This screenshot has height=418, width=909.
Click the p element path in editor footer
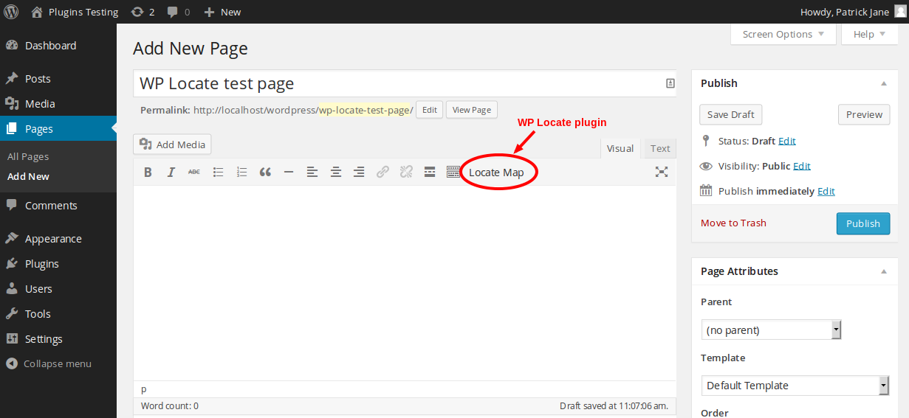point(144,389)
